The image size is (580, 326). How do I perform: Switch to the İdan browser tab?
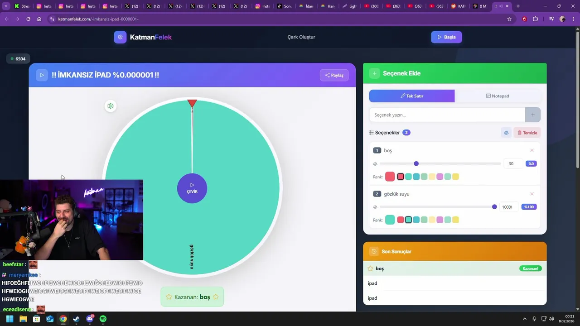[306, 6]
